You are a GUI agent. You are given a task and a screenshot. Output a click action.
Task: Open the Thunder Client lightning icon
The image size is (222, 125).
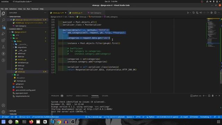3,53
